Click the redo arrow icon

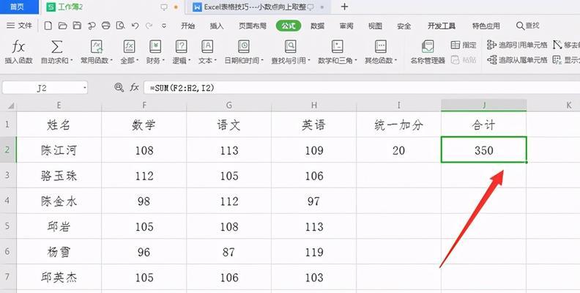click(149, 26)
